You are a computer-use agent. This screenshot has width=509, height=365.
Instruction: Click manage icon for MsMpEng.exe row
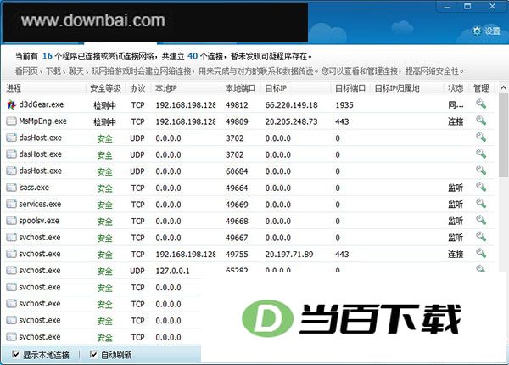(481, 121)
